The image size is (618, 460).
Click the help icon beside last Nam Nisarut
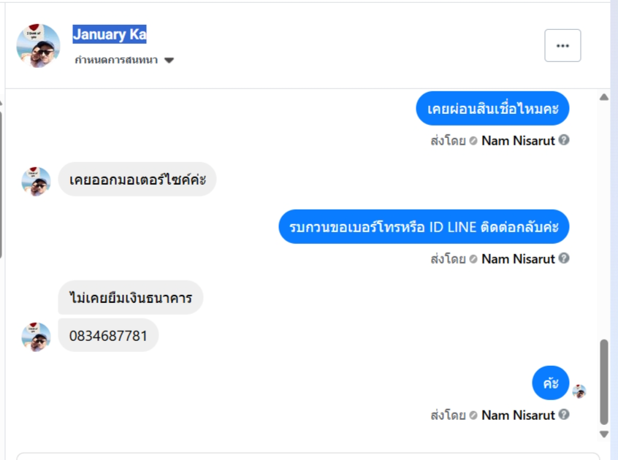click(x=564, y=415)
